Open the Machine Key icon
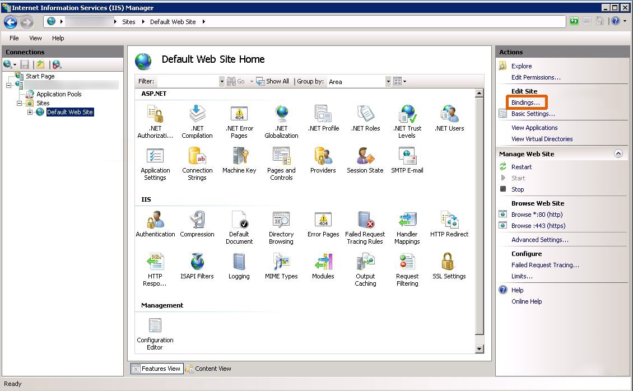 (239, 156)
